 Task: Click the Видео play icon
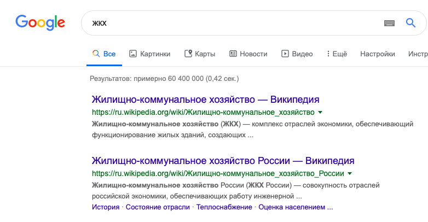(x=285, y=54)
